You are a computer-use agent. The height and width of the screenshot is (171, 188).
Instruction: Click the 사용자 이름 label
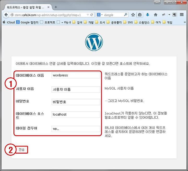coord(25,89)
